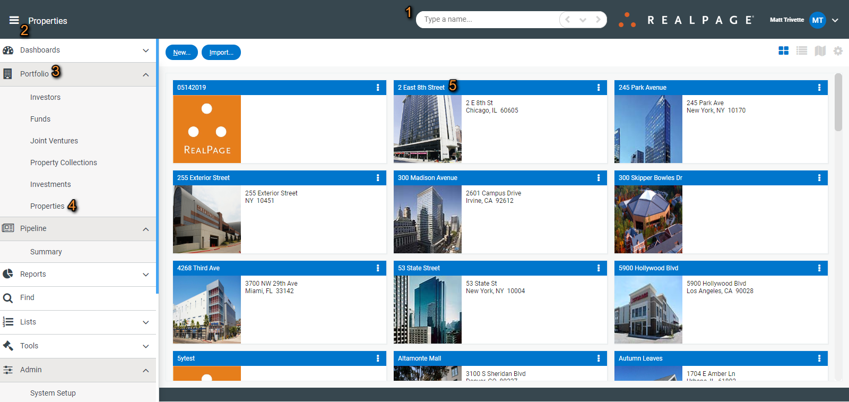This screenshot has height=402, width=849.
Task: Click the Pipeline news icon
Action: pos(8,228)
